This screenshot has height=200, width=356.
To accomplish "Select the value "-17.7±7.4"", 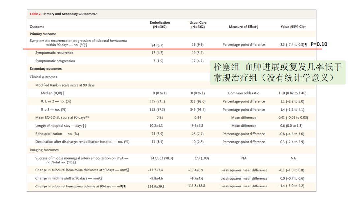I will 155,170.
